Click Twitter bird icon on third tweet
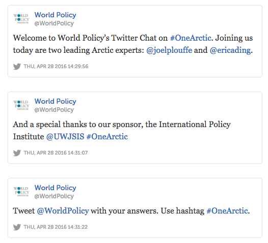268x243 pixels. pos(17,227)
